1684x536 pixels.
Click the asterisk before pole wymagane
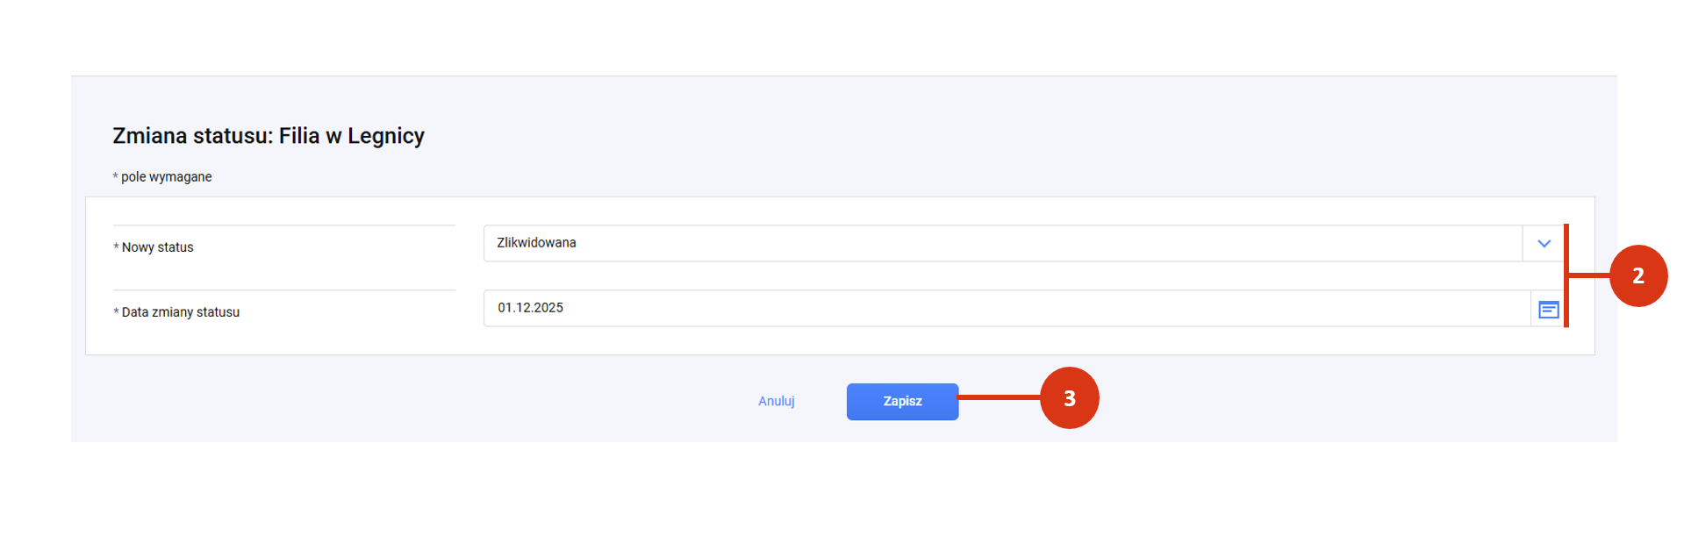115,177
